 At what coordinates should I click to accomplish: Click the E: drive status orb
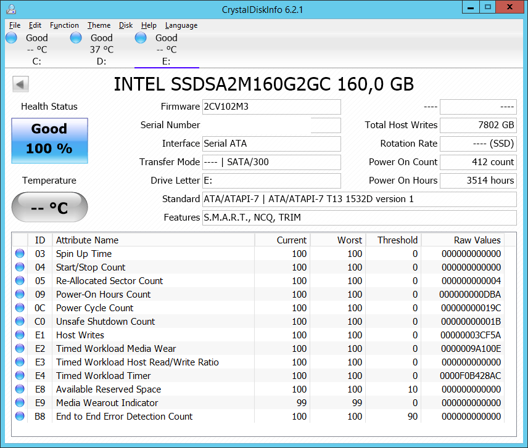click(141, 38)
